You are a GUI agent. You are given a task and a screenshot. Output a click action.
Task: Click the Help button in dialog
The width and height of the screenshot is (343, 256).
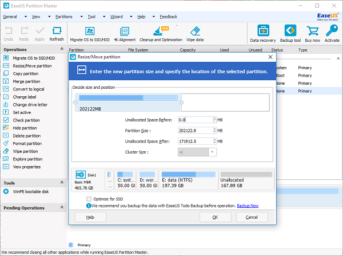(x=90, y=217)
